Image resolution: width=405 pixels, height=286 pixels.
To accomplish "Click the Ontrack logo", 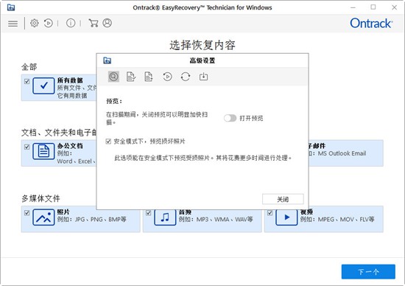I will [x=371, y=24].
